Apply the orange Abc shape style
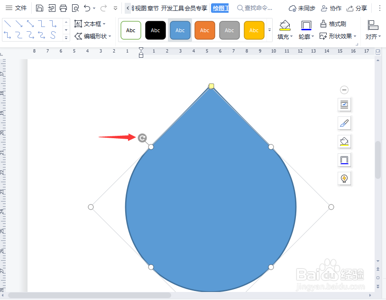Viewport: 386px width, 300px height. coord(204,30)
